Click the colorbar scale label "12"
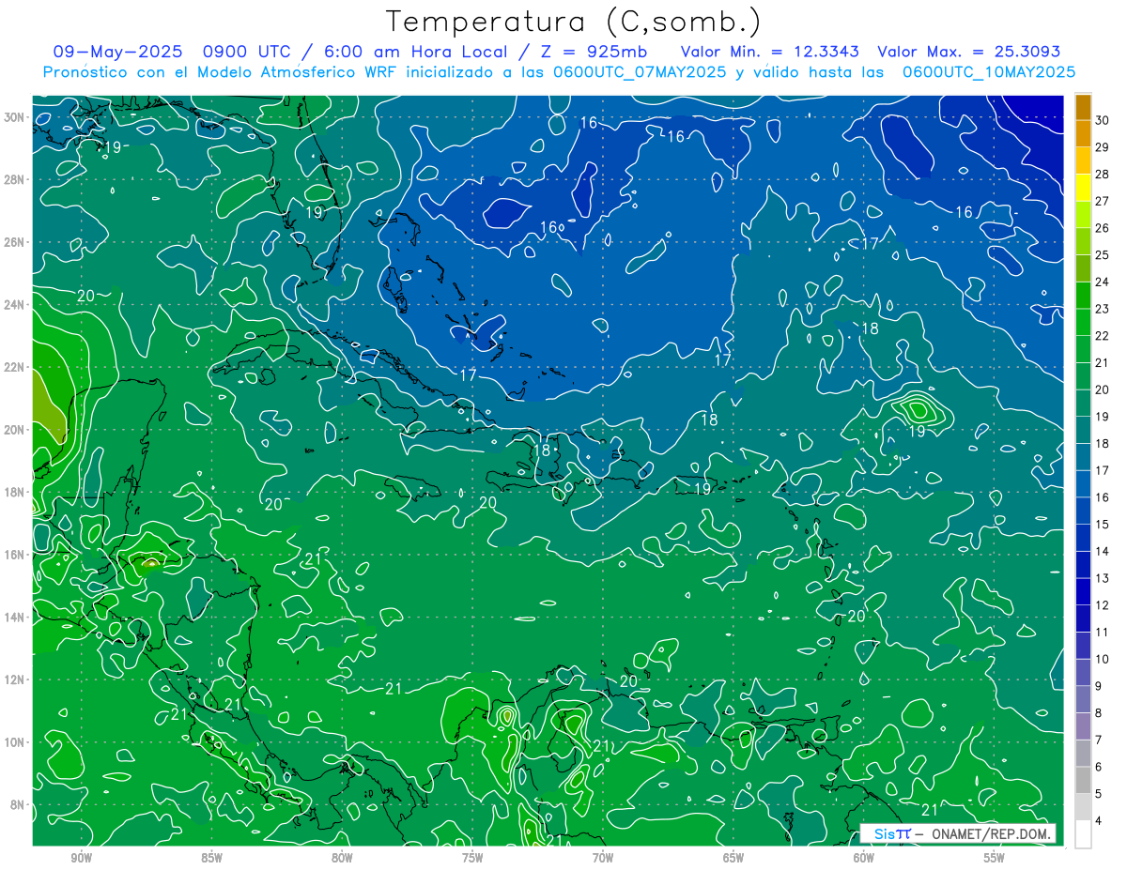 click(x=1103, y=605)
